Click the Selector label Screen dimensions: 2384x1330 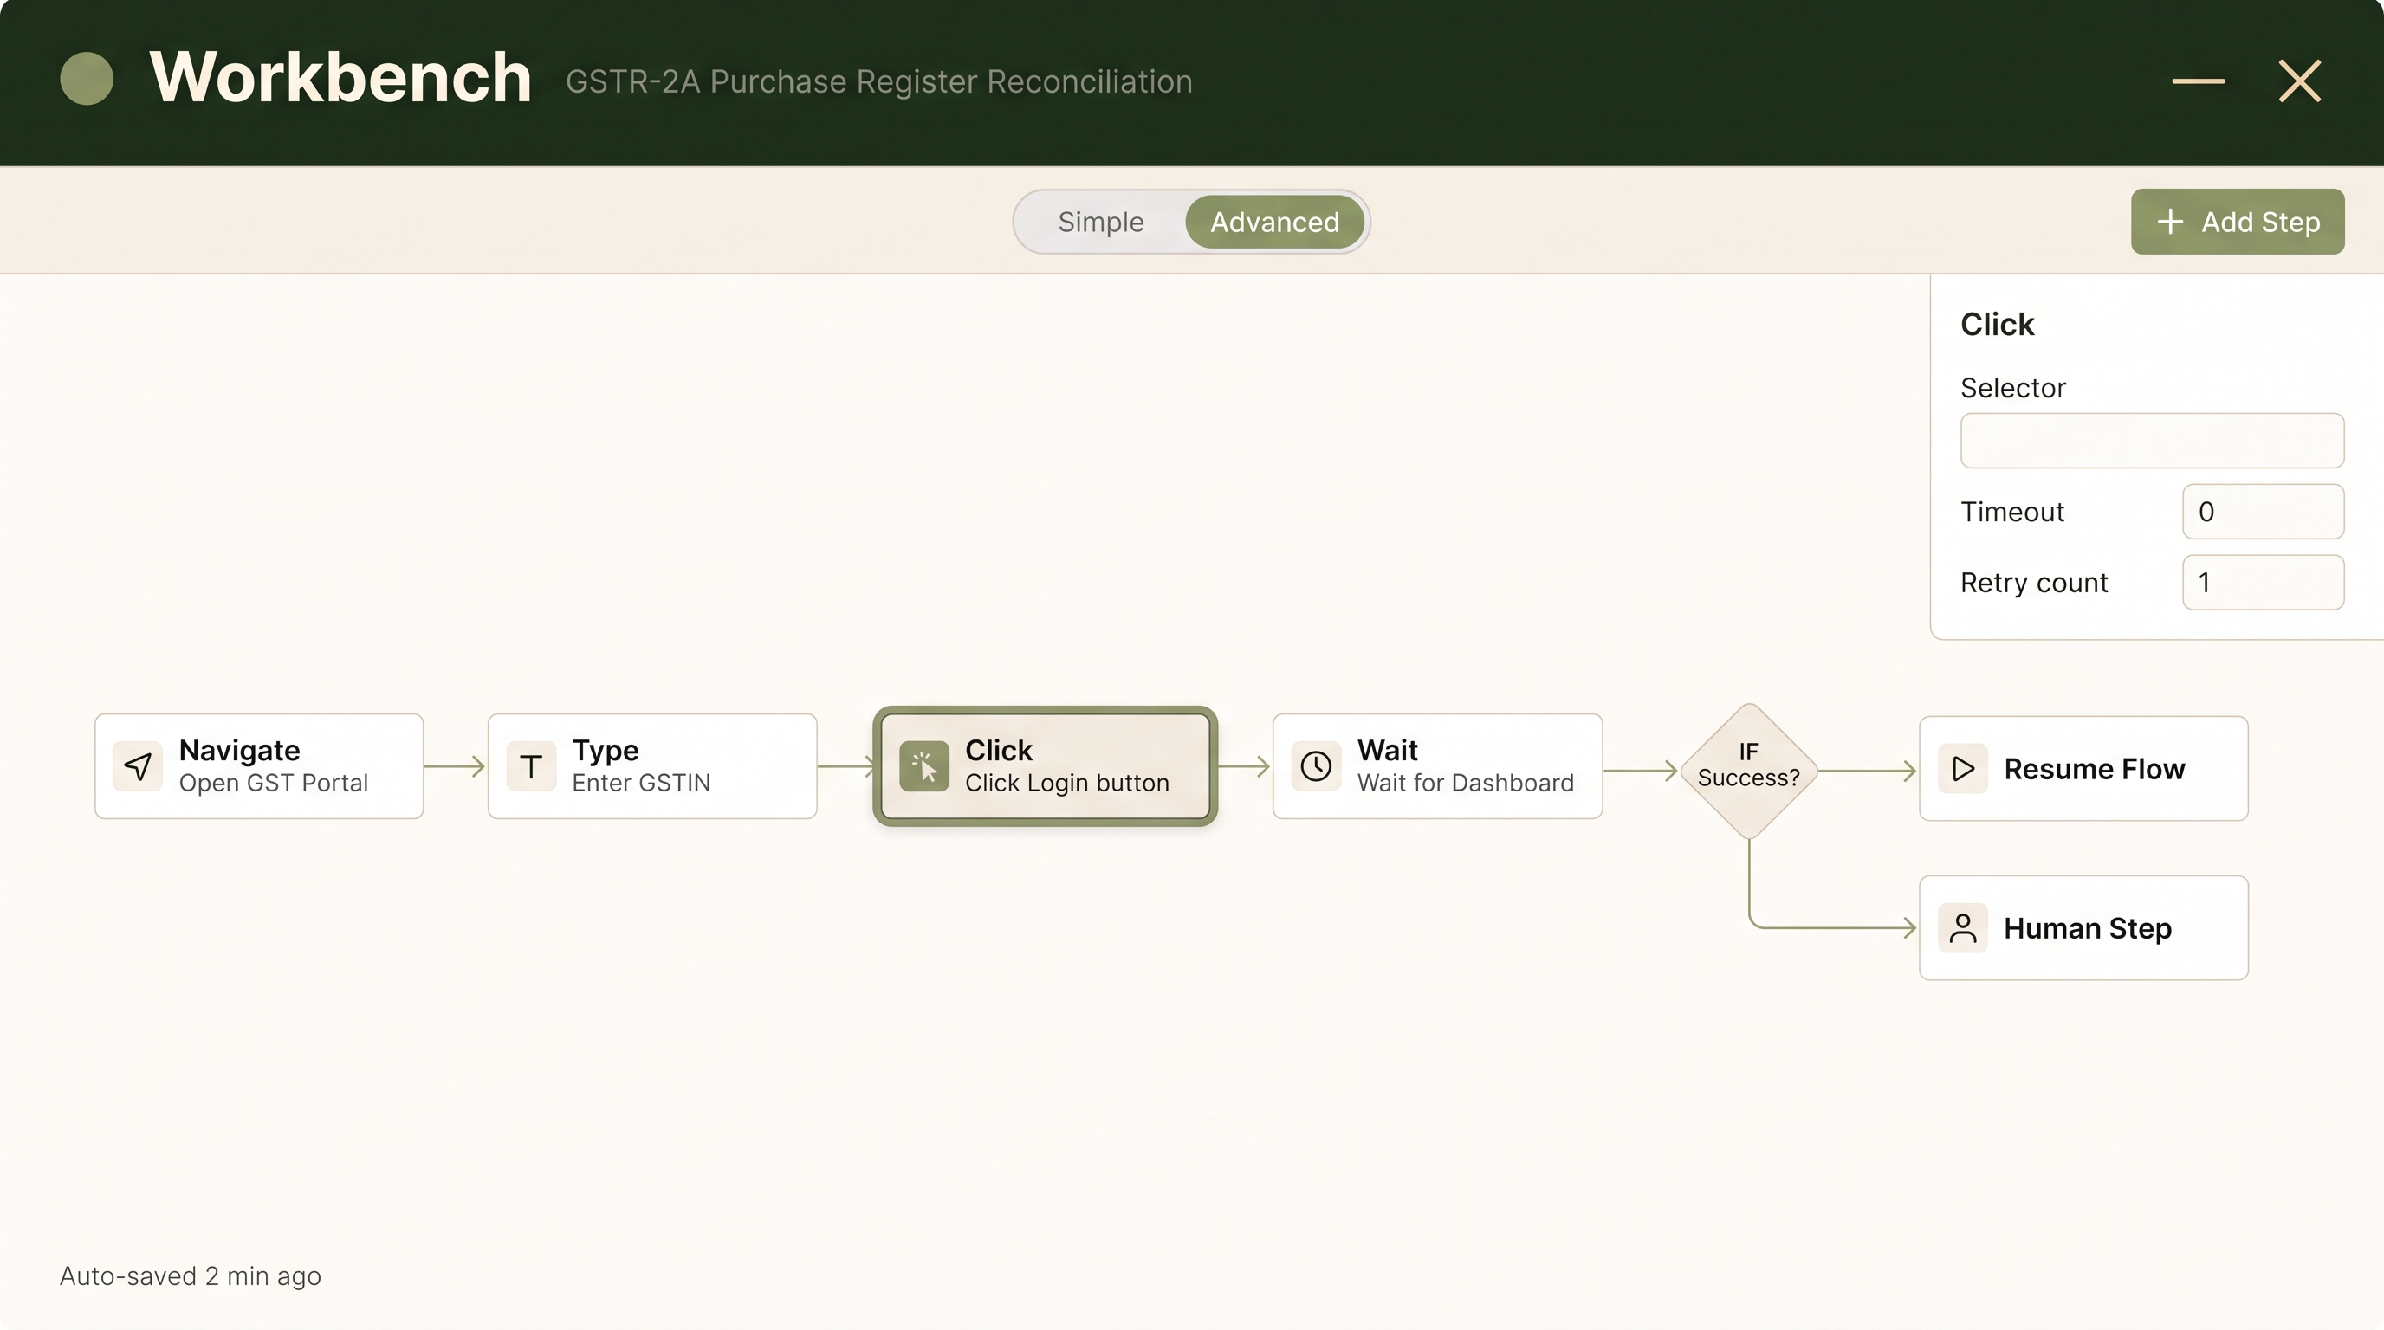[2013, 388]
